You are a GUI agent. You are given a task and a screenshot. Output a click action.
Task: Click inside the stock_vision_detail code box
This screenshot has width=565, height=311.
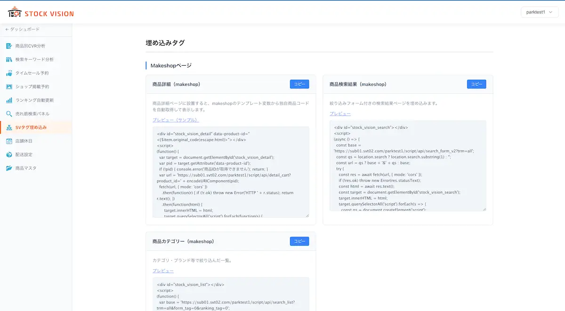pyautogui.click(x=231, y=172)
